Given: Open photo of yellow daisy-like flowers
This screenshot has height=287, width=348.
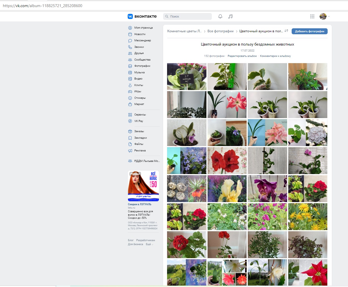Looking at the screenshot, I should 308,217.
